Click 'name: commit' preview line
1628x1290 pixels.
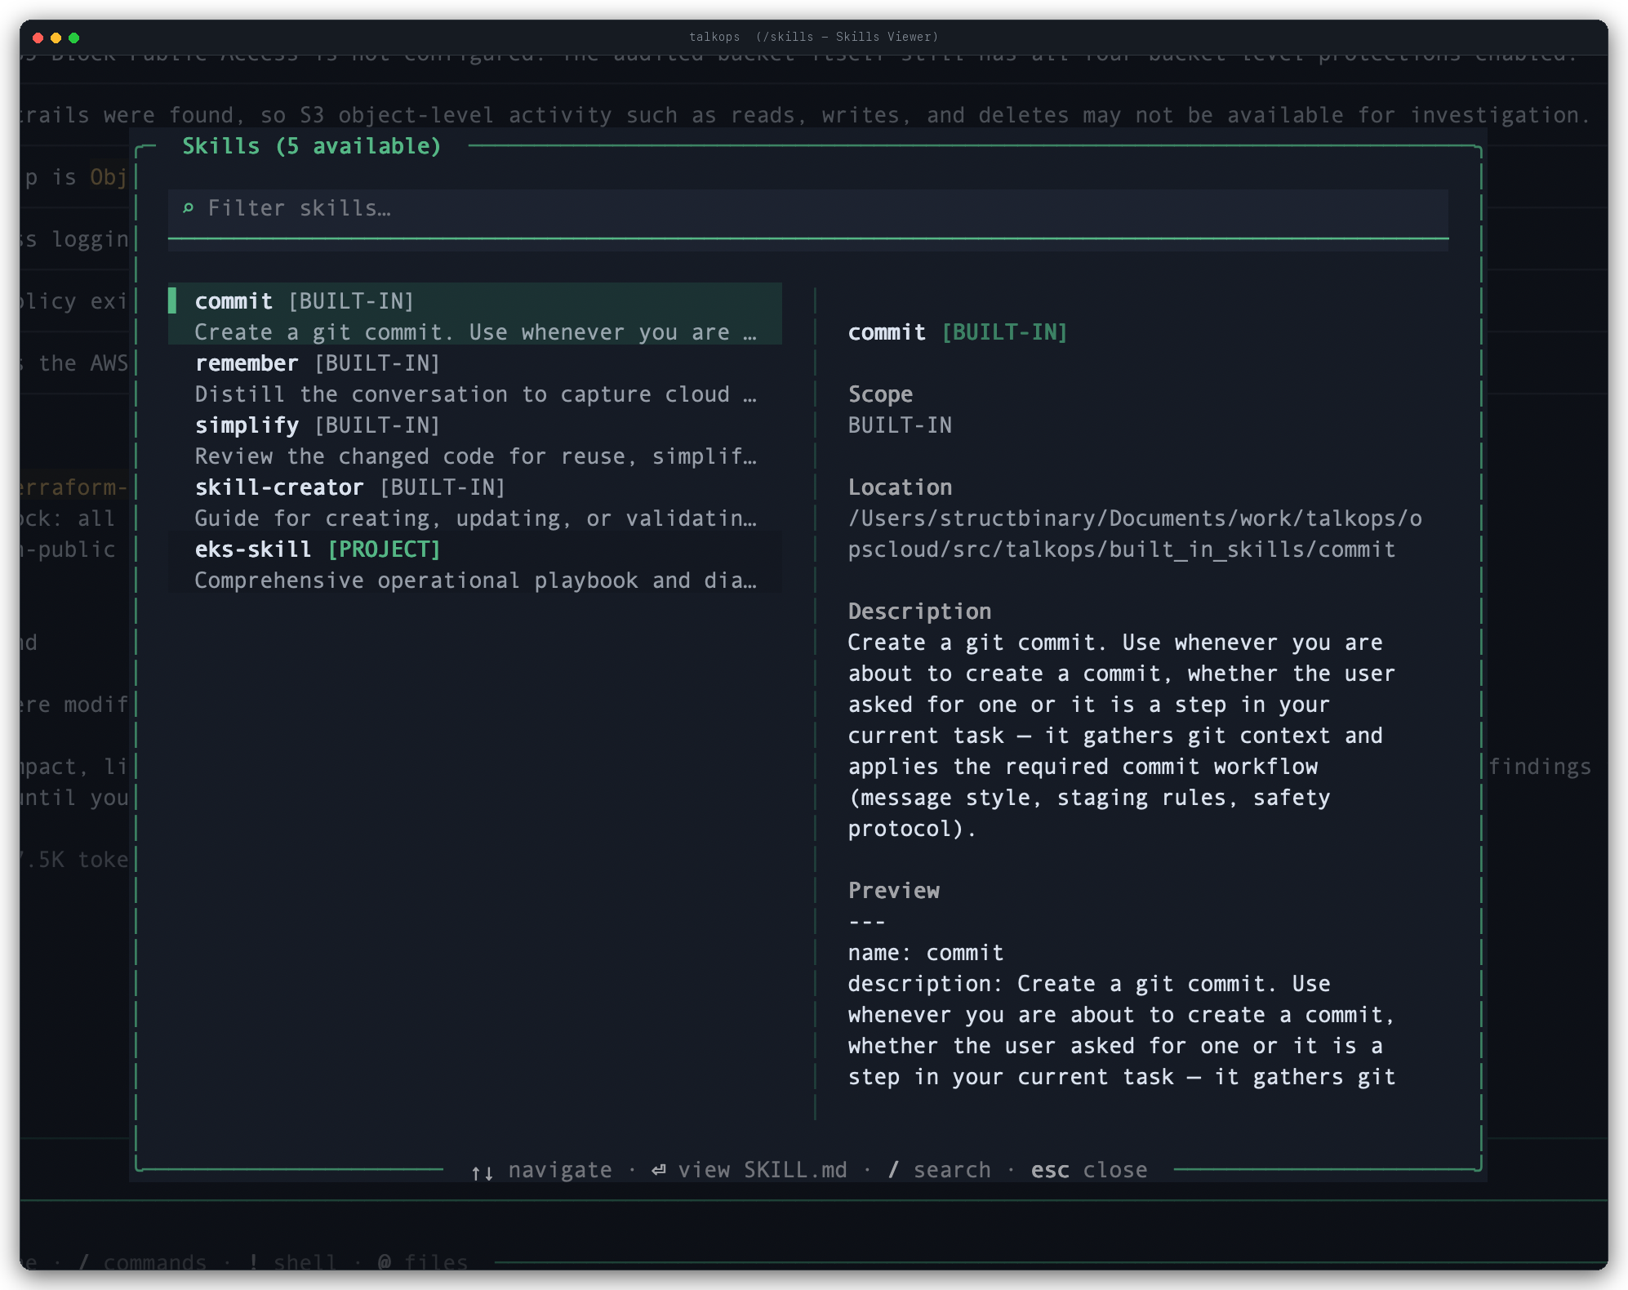coord(926,953)
